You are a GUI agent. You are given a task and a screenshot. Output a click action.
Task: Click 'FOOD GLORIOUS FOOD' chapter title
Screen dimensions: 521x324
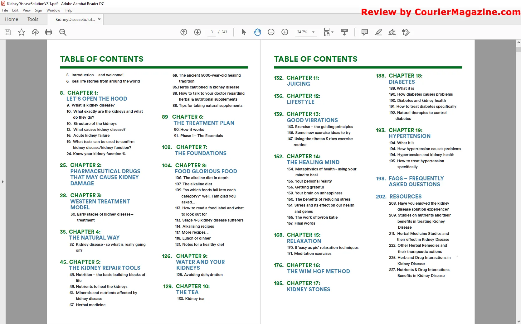pyautogui.click(x=206, y=171)
